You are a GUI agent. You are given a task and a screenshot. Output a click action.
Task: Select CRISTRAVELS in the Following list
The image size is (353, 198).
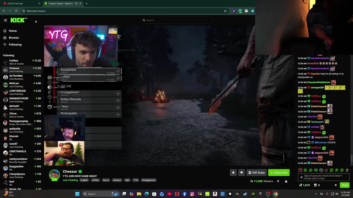pyautogui.click(x=22, y=153)
